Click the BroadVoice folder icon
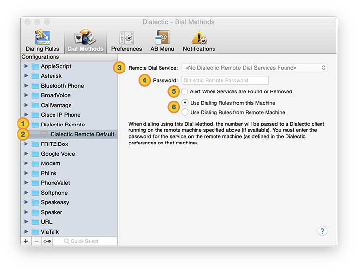Viewport: 357px width, 270px height. pyautogui.click(x=35, y=96)
